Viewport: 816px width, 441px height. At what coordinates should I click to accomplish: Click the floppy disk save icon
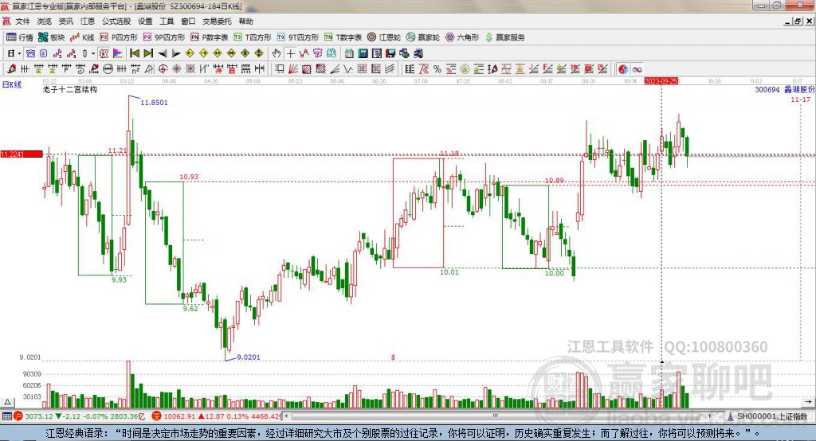click(390, 53)
